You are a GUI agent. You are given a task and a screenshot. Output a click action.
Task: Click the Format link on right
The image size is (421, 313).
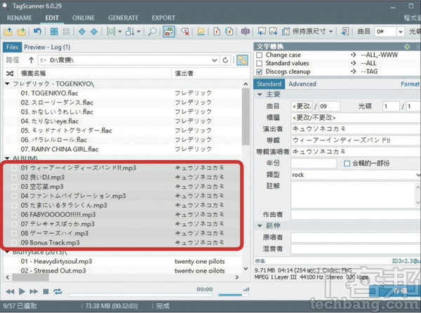tap(410, 84)
